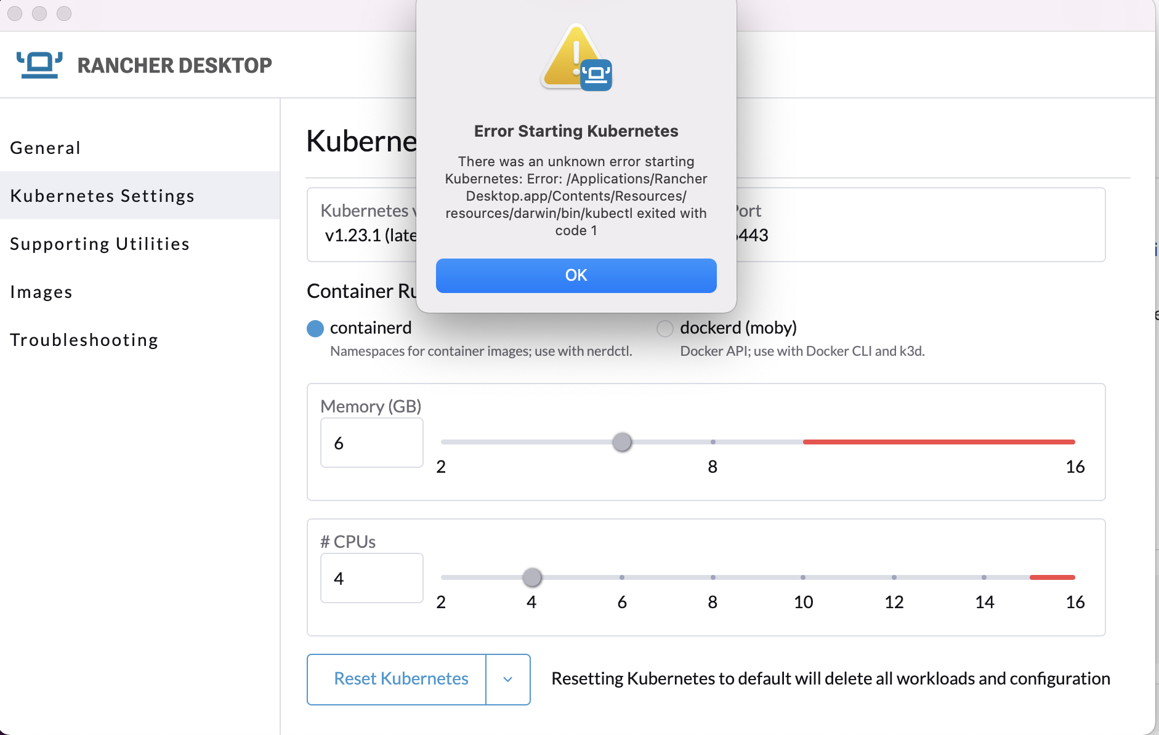Click the Memory (GB) value field
This screenshot has width=1159, height=735.
click(371, 443)
